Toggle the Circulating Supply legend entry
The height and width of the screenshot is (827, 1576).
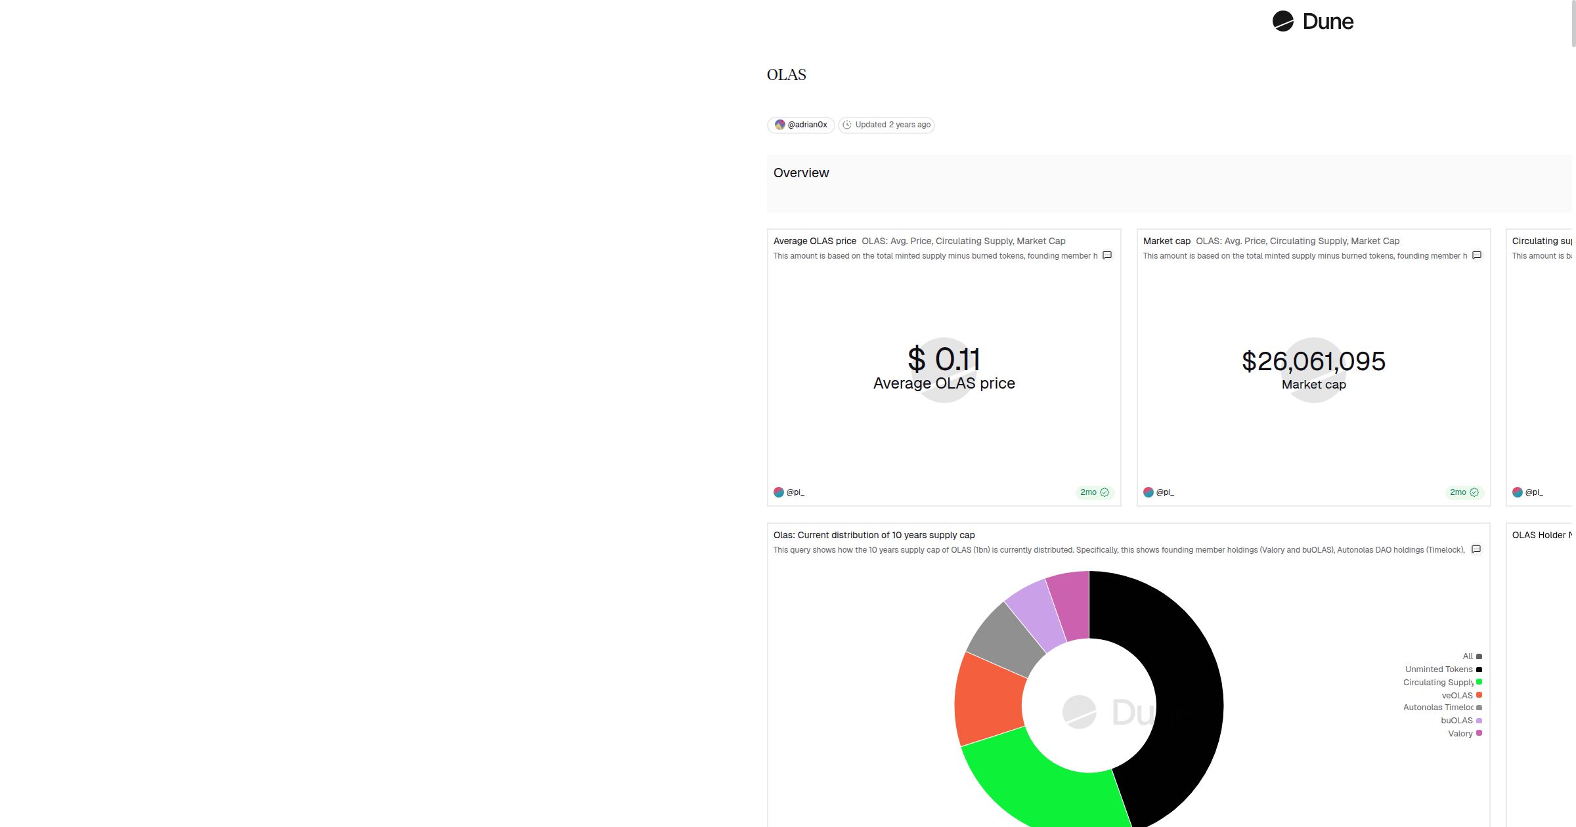click(1438, 683)
